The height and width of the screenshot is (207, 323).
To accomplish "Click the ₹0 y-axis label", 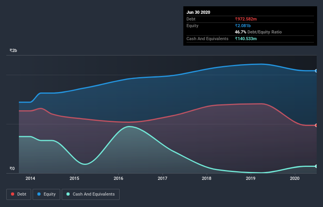I will (12, 168).
